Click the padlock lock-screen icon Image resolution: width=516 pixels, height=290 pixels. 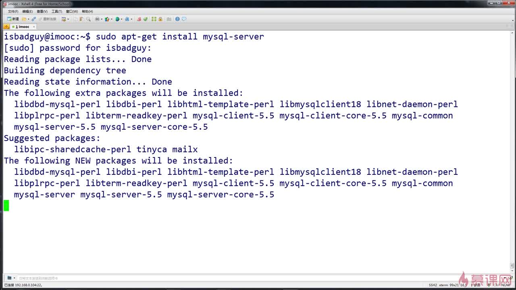click(160, 19)
